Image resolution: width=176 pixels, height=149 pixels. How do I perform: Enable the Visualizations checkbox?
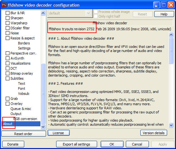(8, 63)
